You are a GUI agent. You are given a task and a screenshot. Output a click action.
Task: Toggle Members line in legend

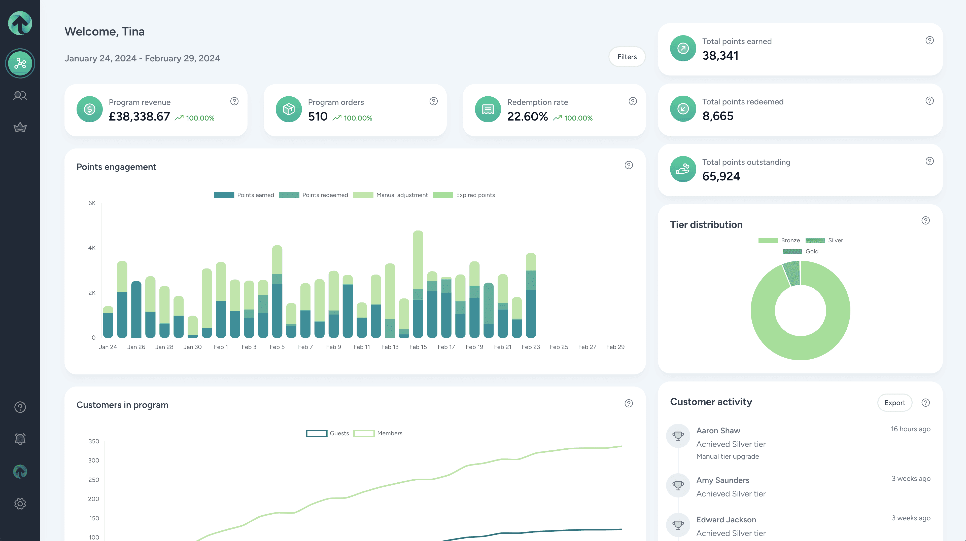[378, 434]
